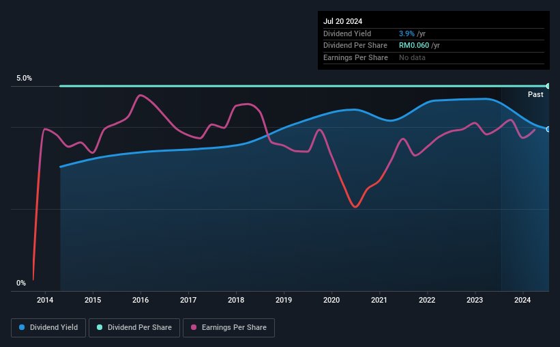Image resolution: width=560 pixels, height=347 pixels.
Task: Select the 2021 axis label
Action: pos(379,300)
